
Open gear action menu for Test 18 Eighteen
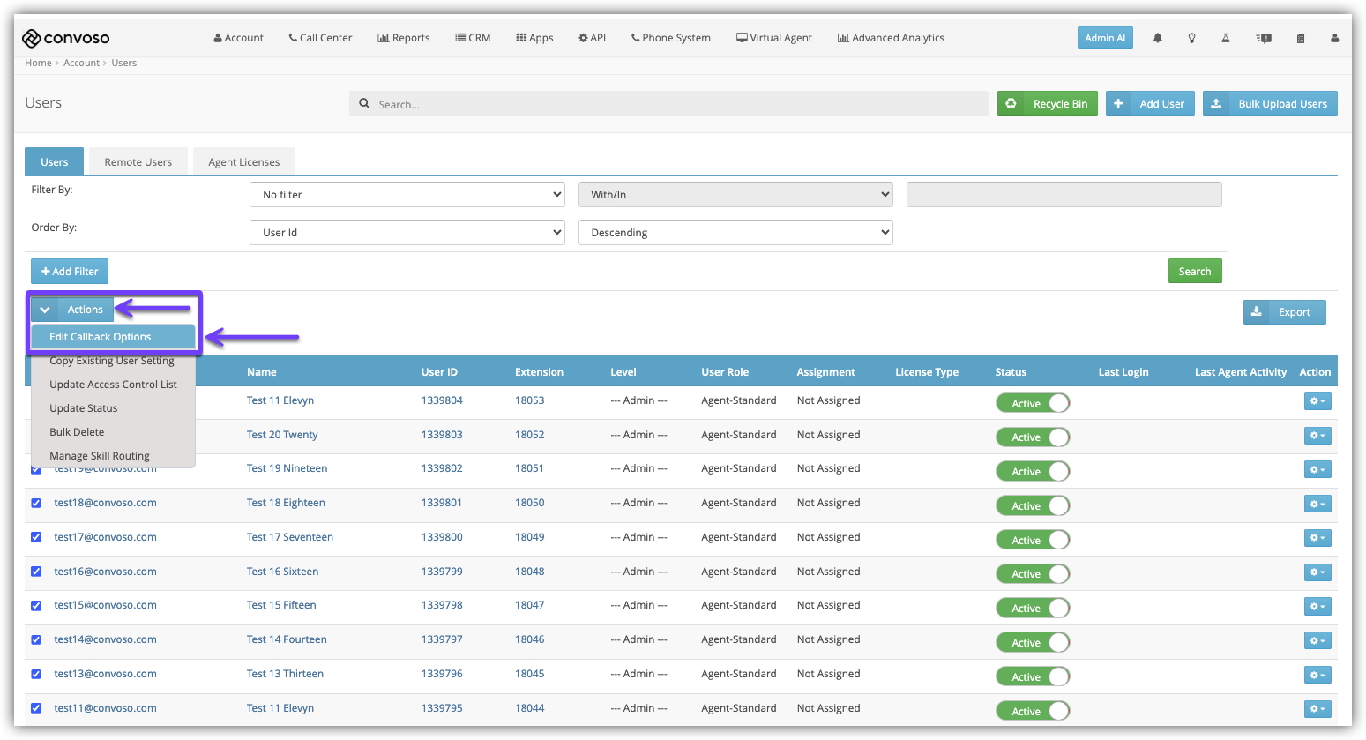click(x=1317, y=505)
